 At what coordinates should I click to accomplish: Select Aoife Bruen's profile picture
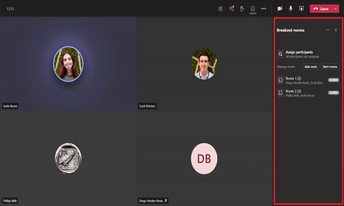tap(68, 64)
